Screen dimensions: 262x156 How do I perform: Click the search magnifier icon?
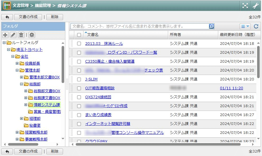[211, 26]
